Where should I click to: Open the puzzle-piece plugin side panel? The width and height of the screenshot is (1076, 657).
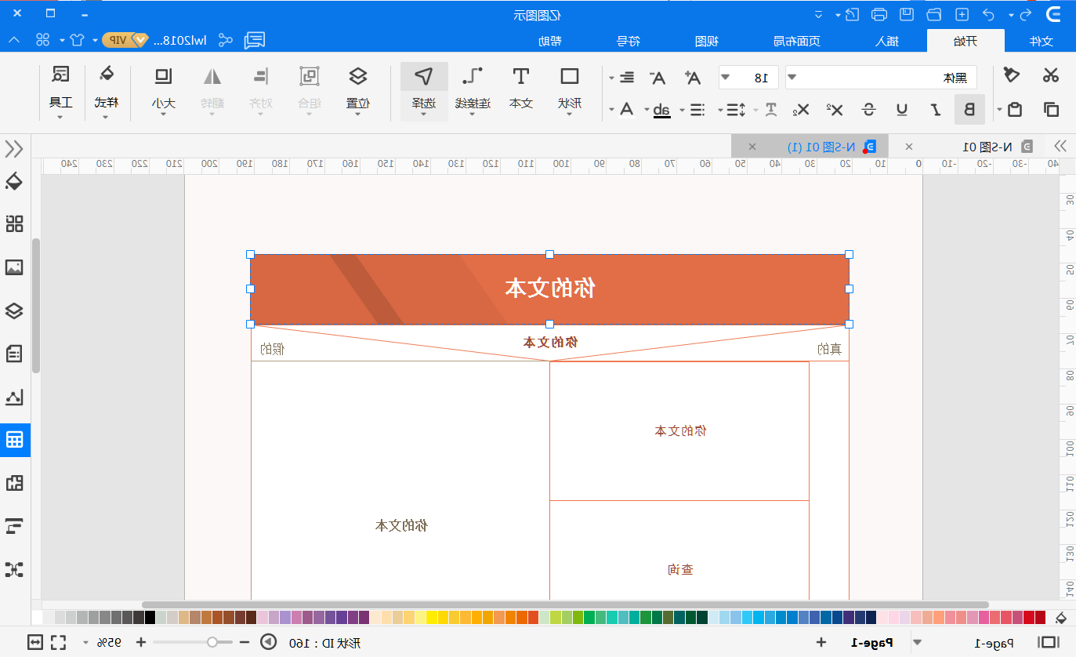click(14, 482)
